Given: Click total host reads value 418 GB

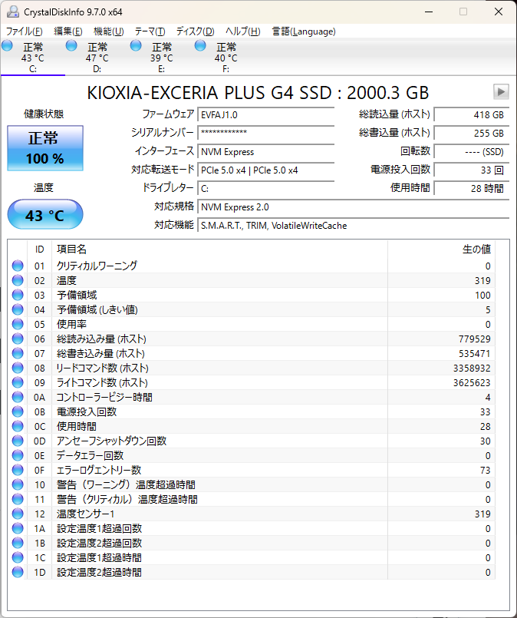Looking at the screenshot, I should click(471, 114).
